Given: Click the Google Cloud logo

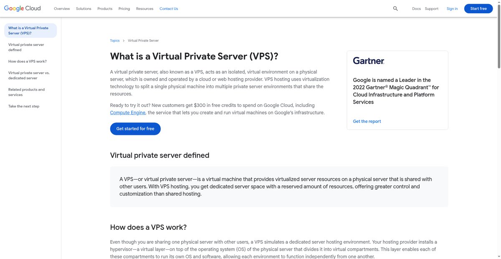Looking at the screenshot, I should coord(22,8).
